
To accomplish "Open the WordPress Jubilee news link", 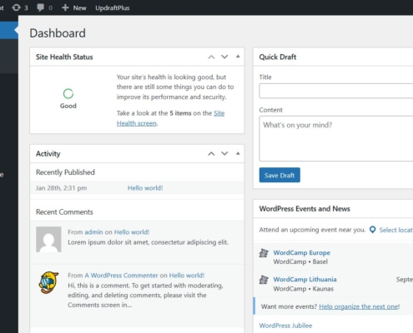I will (285, 326).
